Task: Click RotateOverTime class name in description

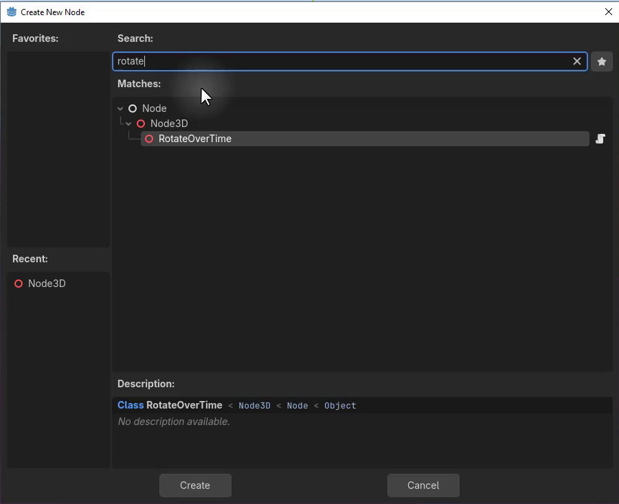Action: 184,405
